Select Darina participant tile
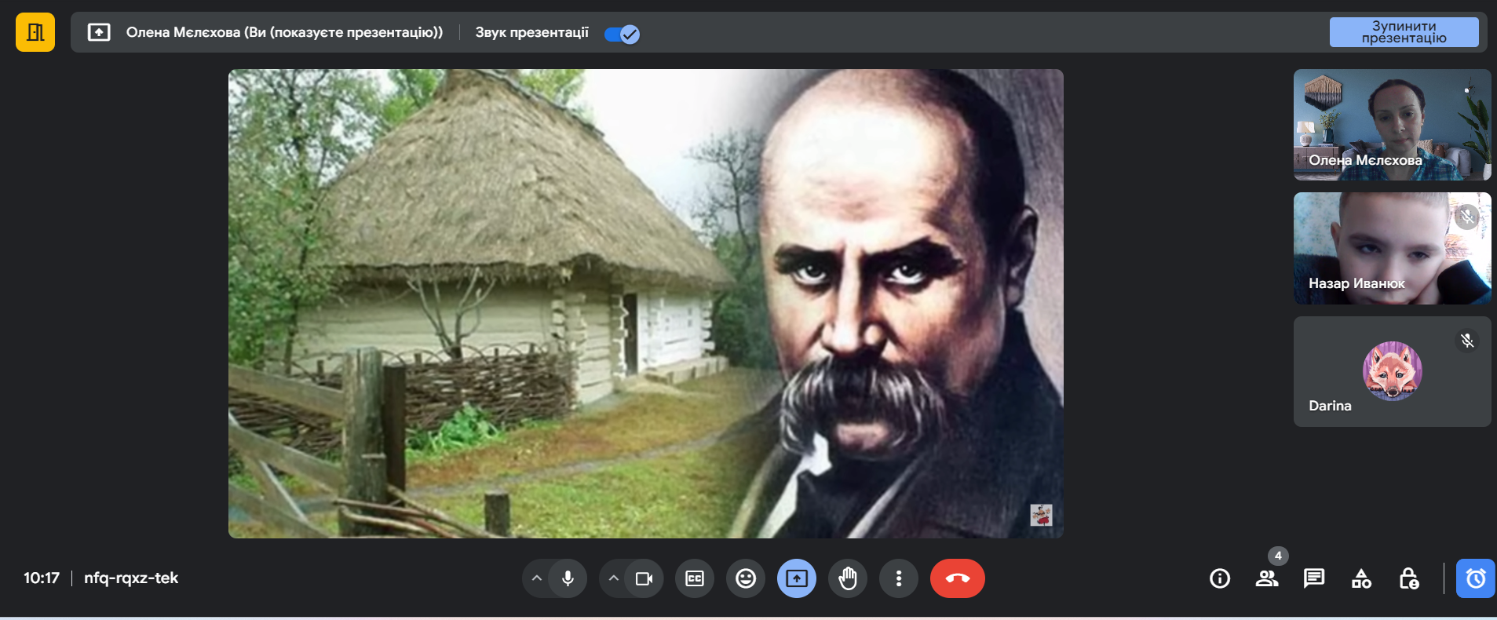The image size is (1497, 620). tap(1392, 371)
